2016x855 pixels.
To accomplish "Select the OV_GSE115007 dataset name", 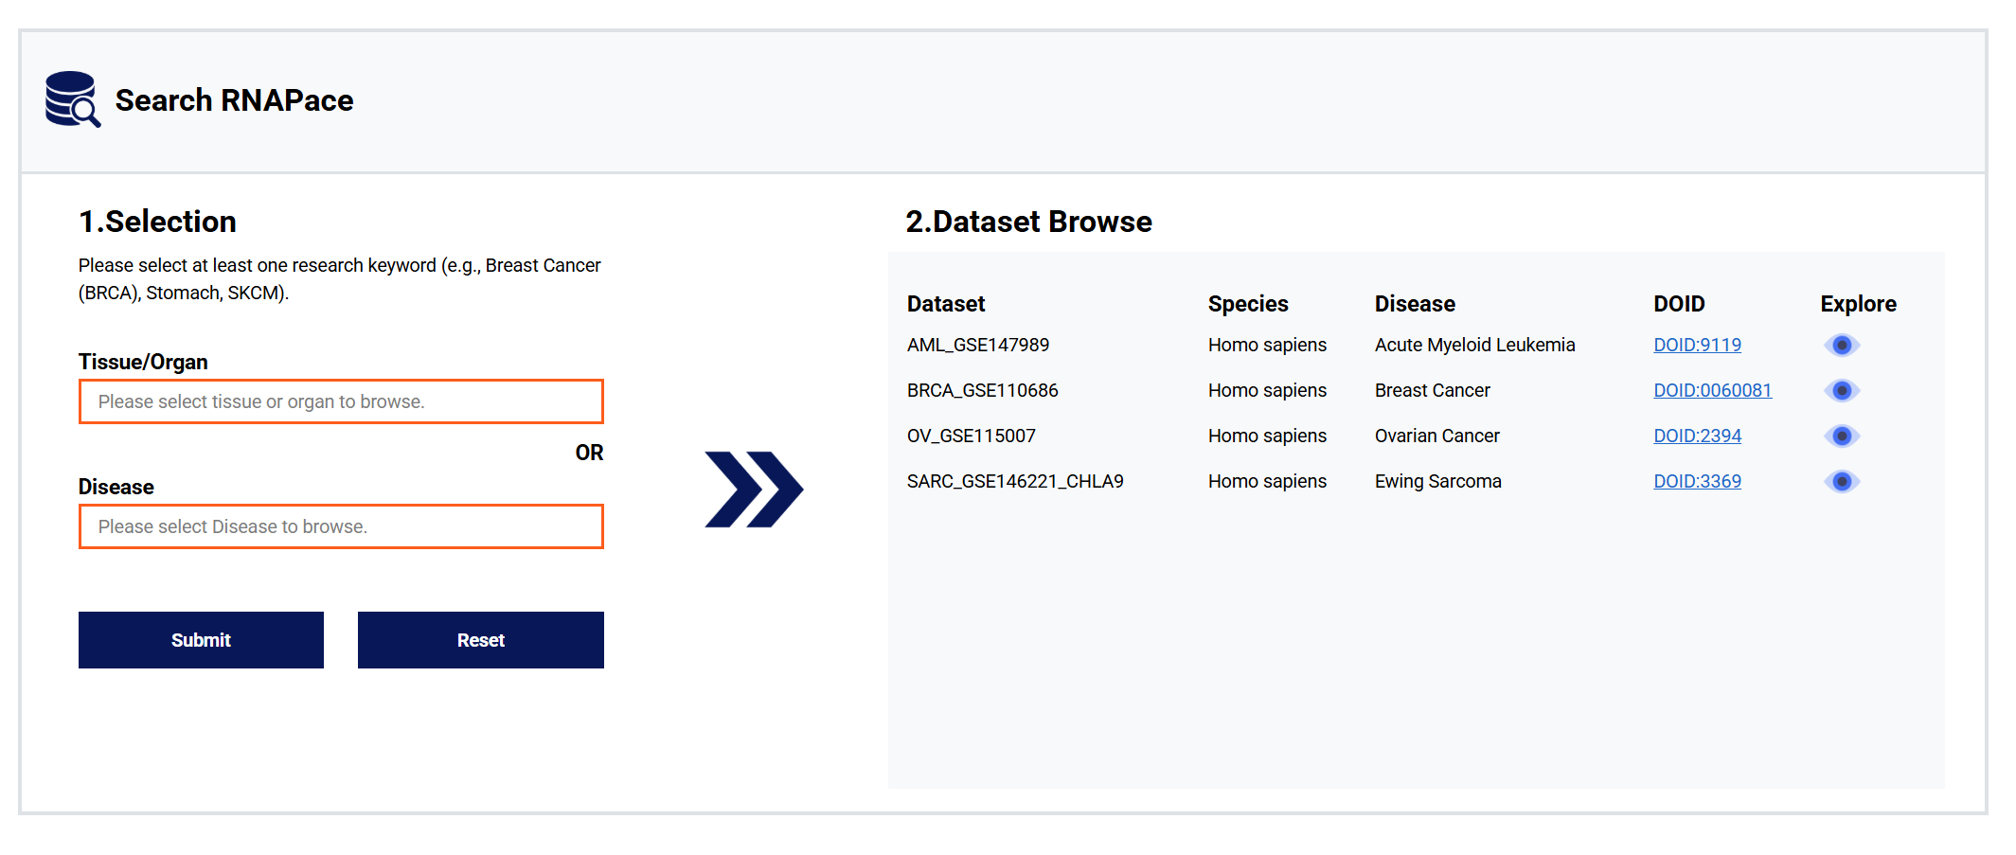I will pos(971,436).
